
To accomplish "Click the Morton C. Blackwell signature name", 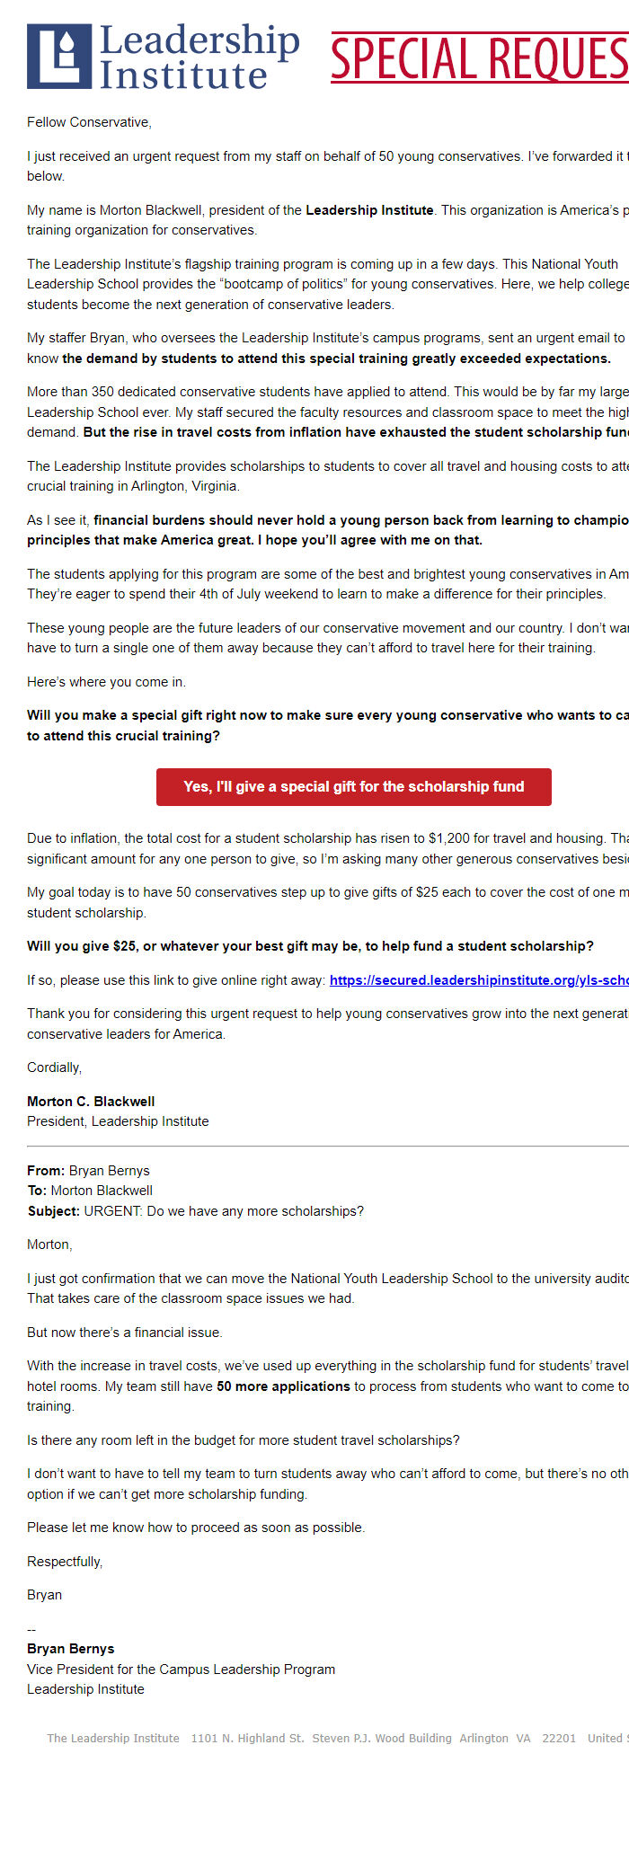I will [91, 1102].
